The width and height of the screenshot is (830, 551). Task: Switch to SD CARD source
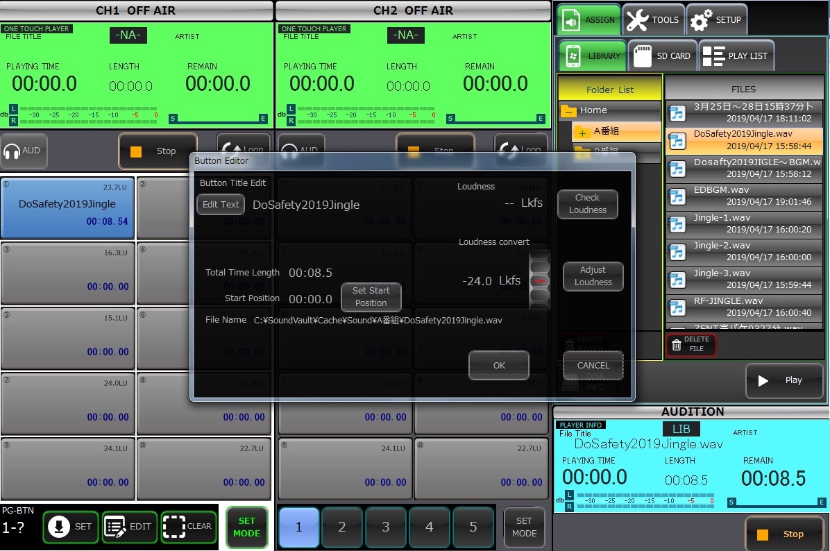pos(662,56)
